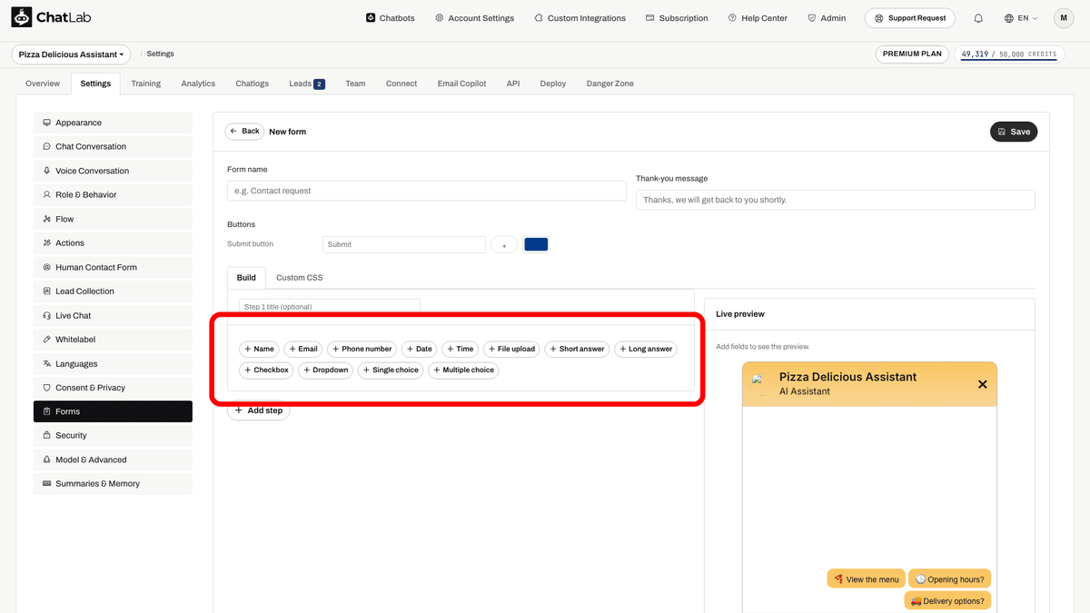
Task: Add a Multiple choice field
Action: click(x=463, y=371)
